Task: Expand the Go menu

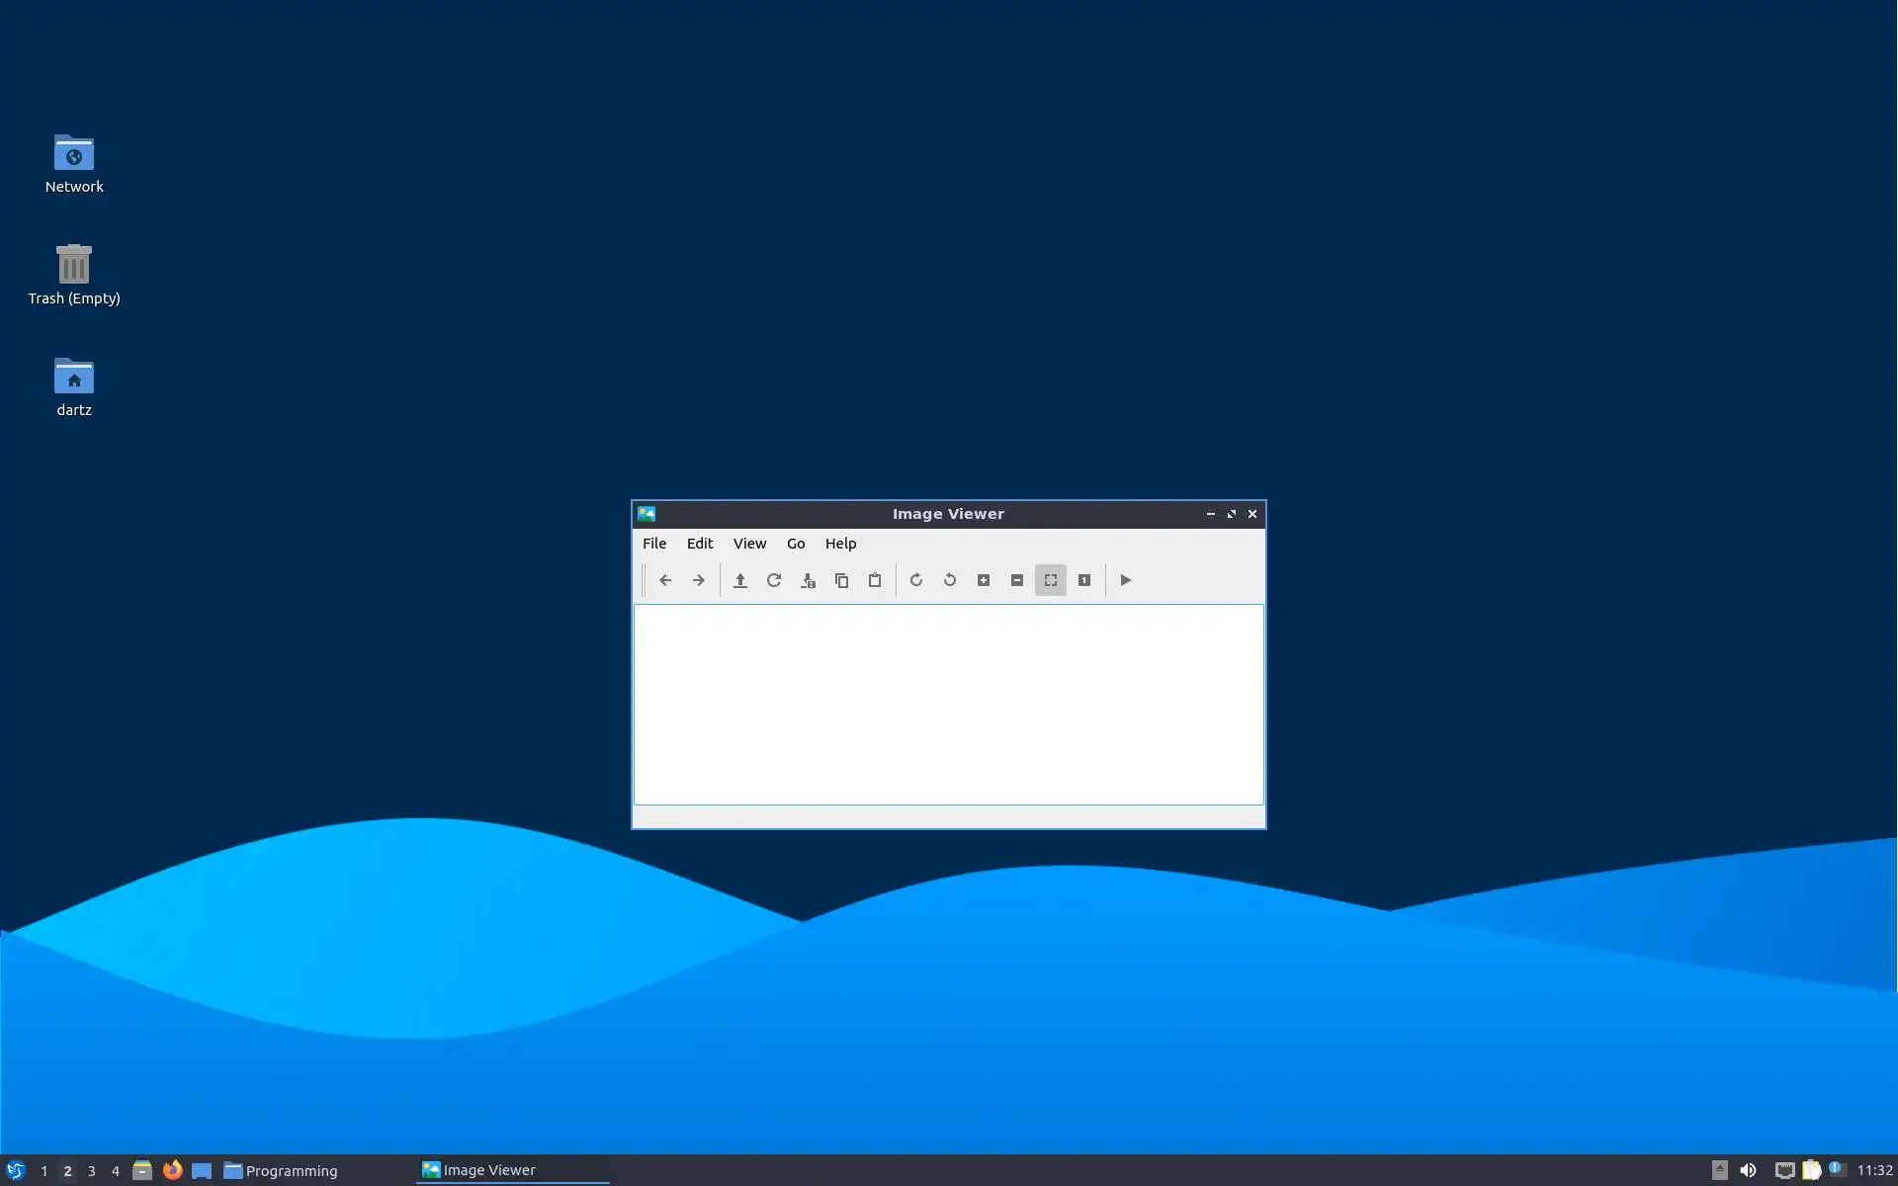Action: (x=796, y=544)
